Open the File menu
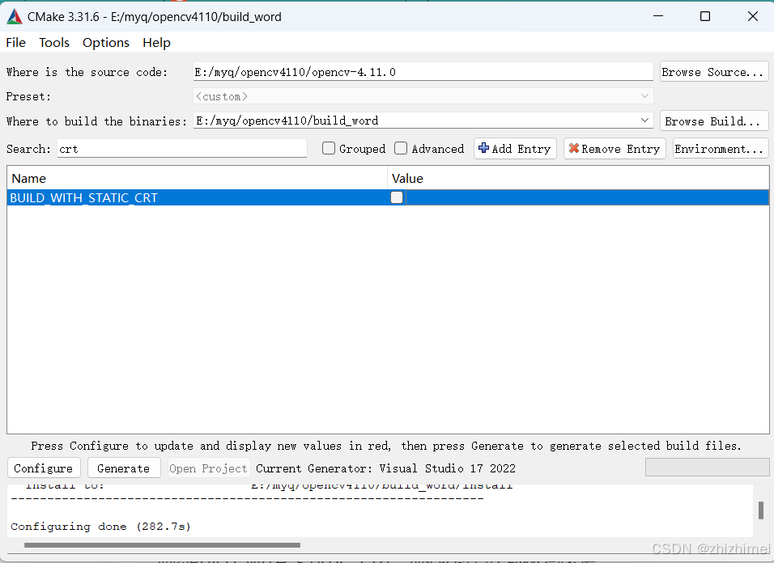This screenshot has width=774, height=563. click(x=16, y=43)
